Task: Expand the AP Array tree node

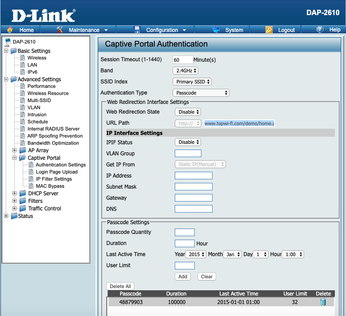Action: (x=15, y=150)
